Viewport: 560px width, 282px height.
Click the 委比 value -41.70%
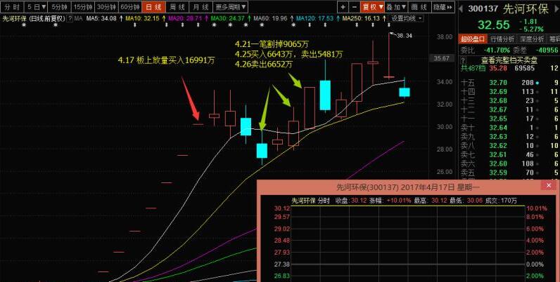[x=496, y=51]
